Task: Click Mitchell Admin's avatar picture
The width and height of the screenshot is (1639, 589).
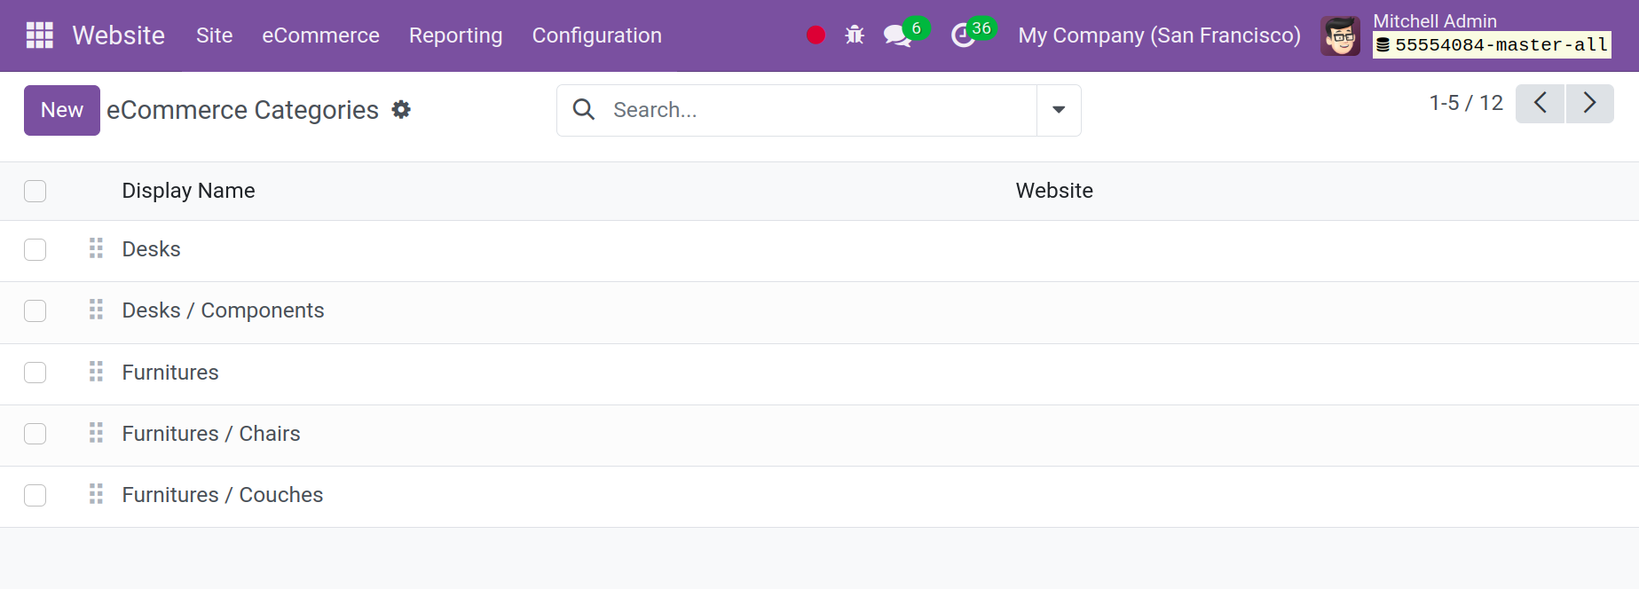Action: tap(1340, 35)
